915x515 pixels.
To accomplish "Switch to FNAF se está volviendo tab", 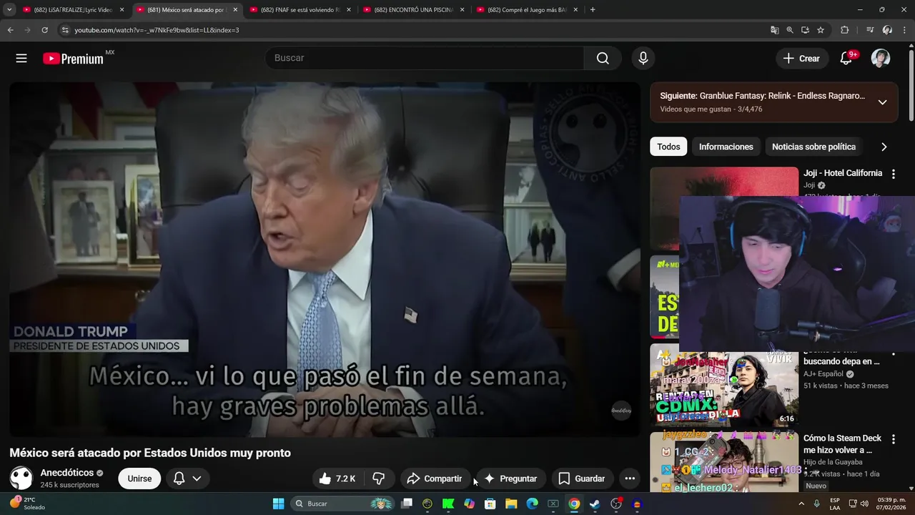I will coord(299,10).
